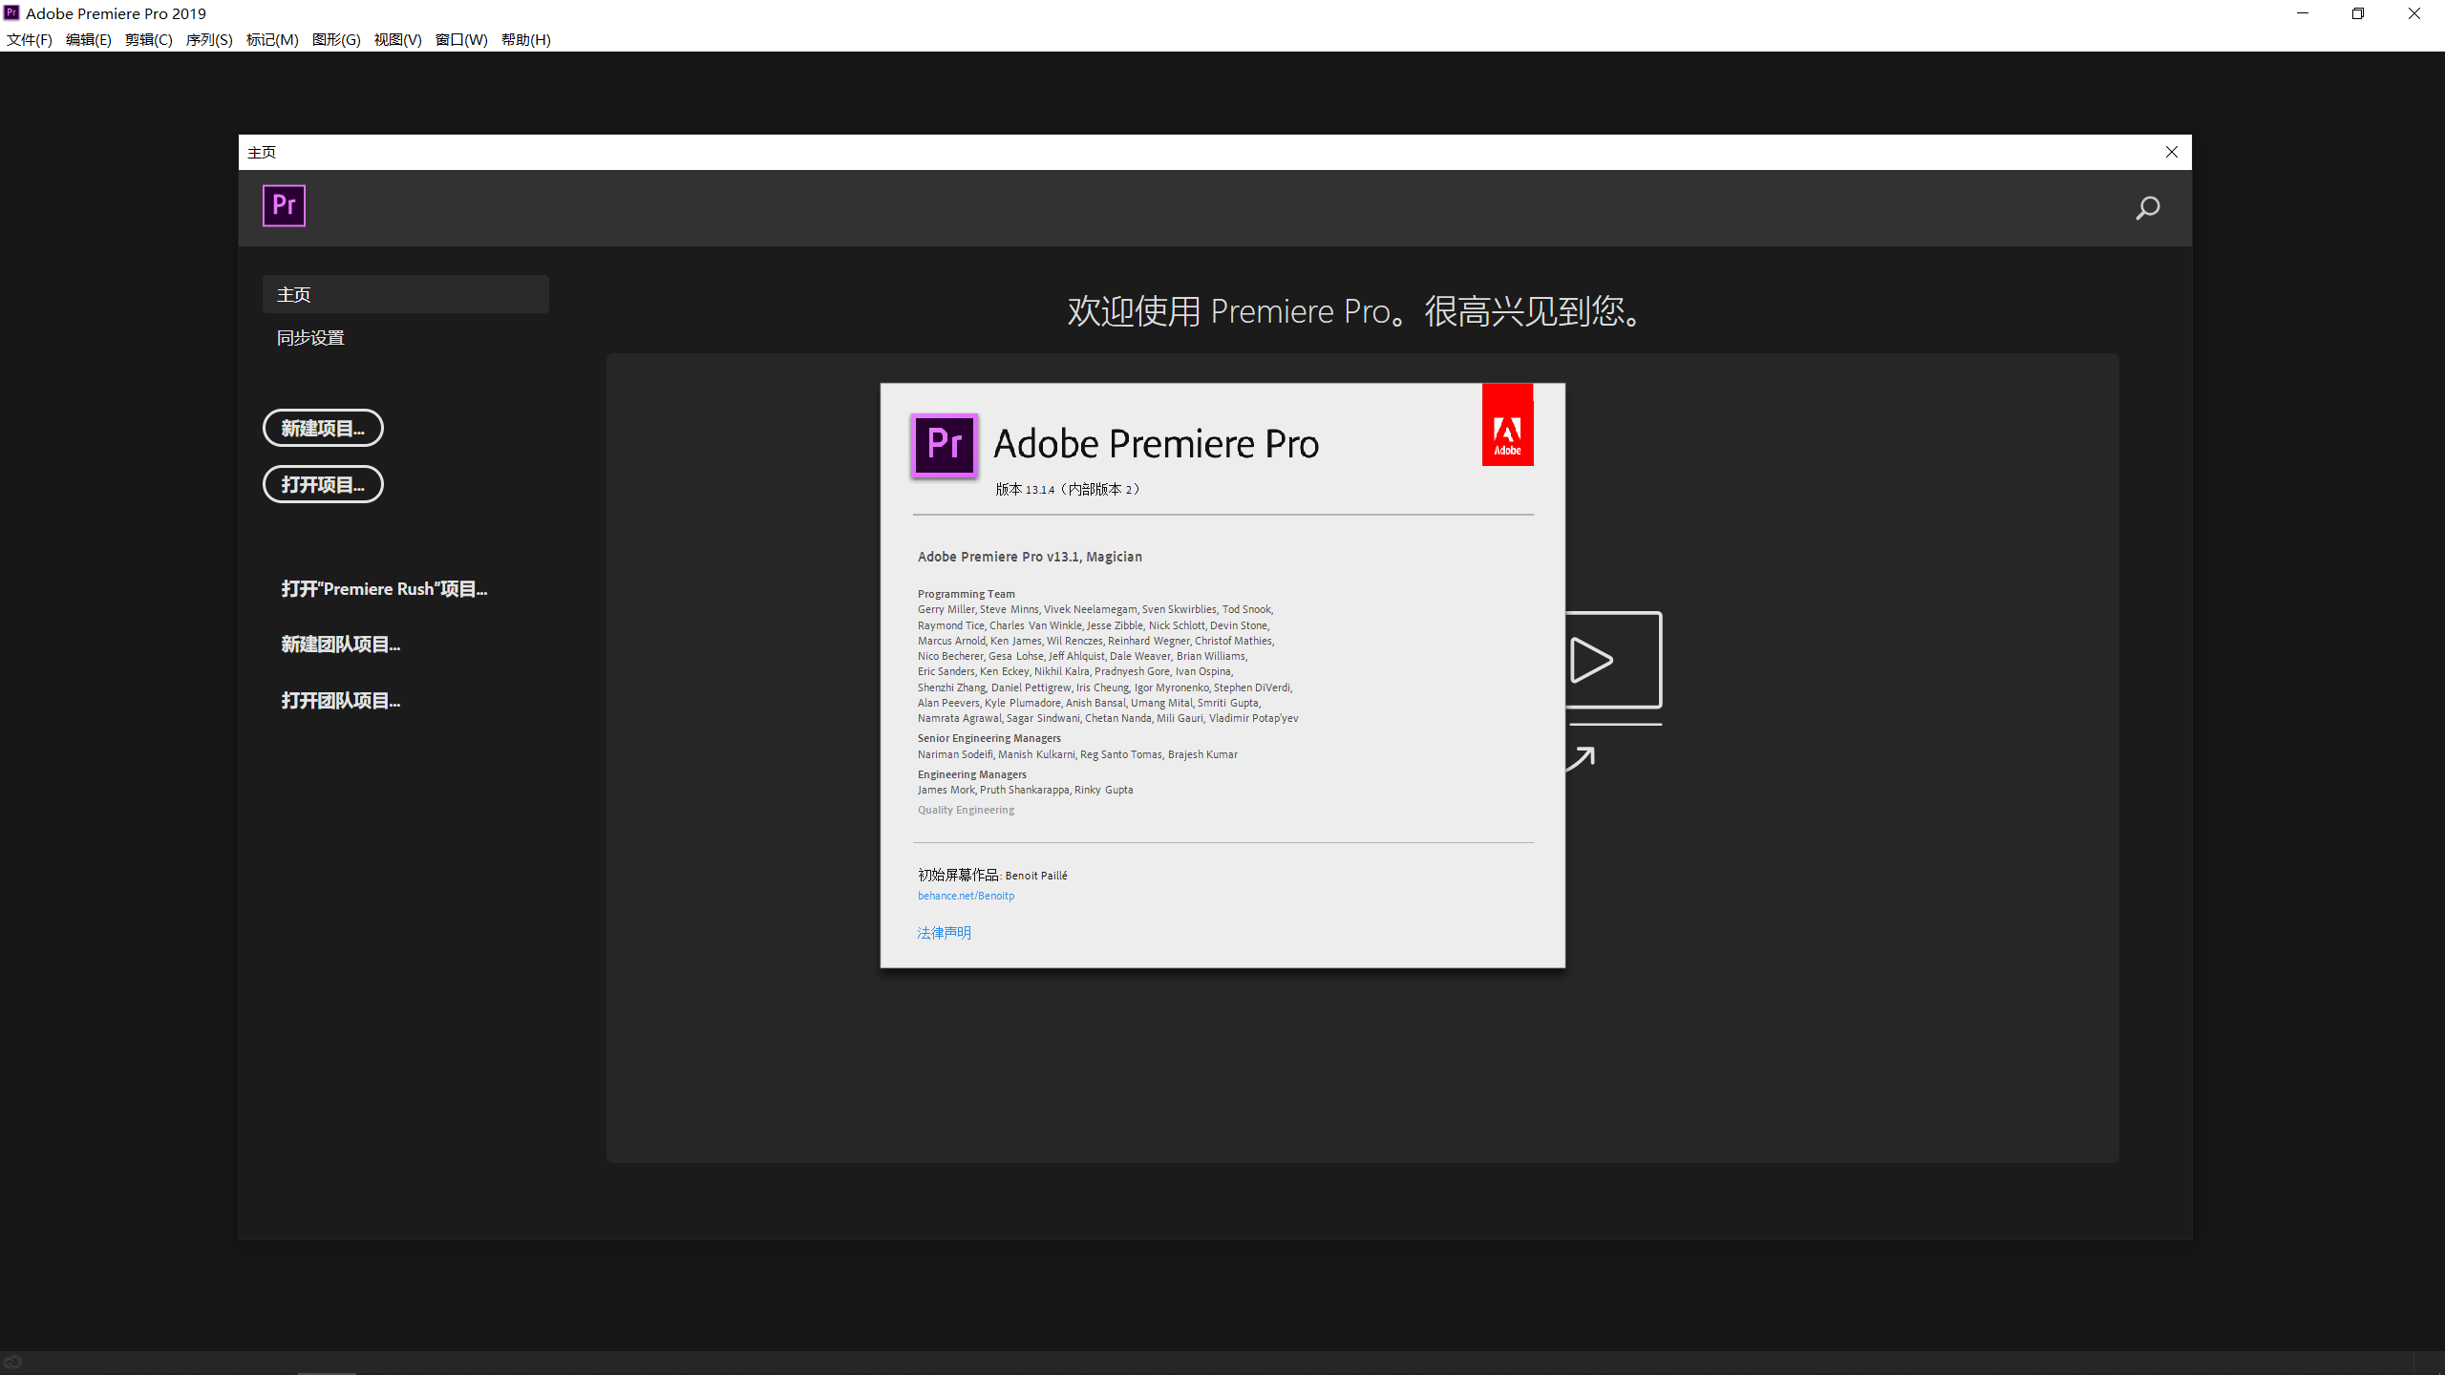The height and width of the screenshot is (1375, 2445).
Task: Click 打开"Premiere Rush"项目... link
Action: tap(384, 589)
